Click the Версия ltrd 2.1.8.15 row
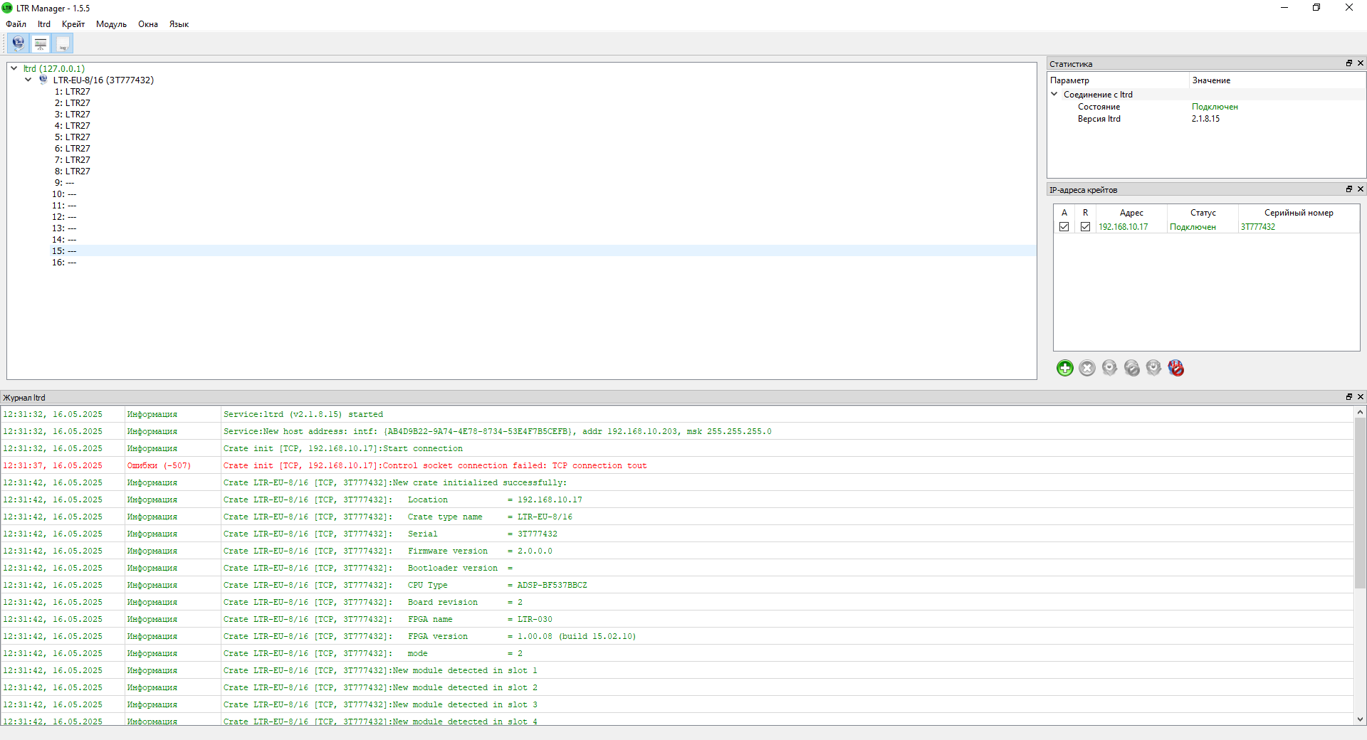Screen dimensions: 1367x740 tap(1206, 119)
